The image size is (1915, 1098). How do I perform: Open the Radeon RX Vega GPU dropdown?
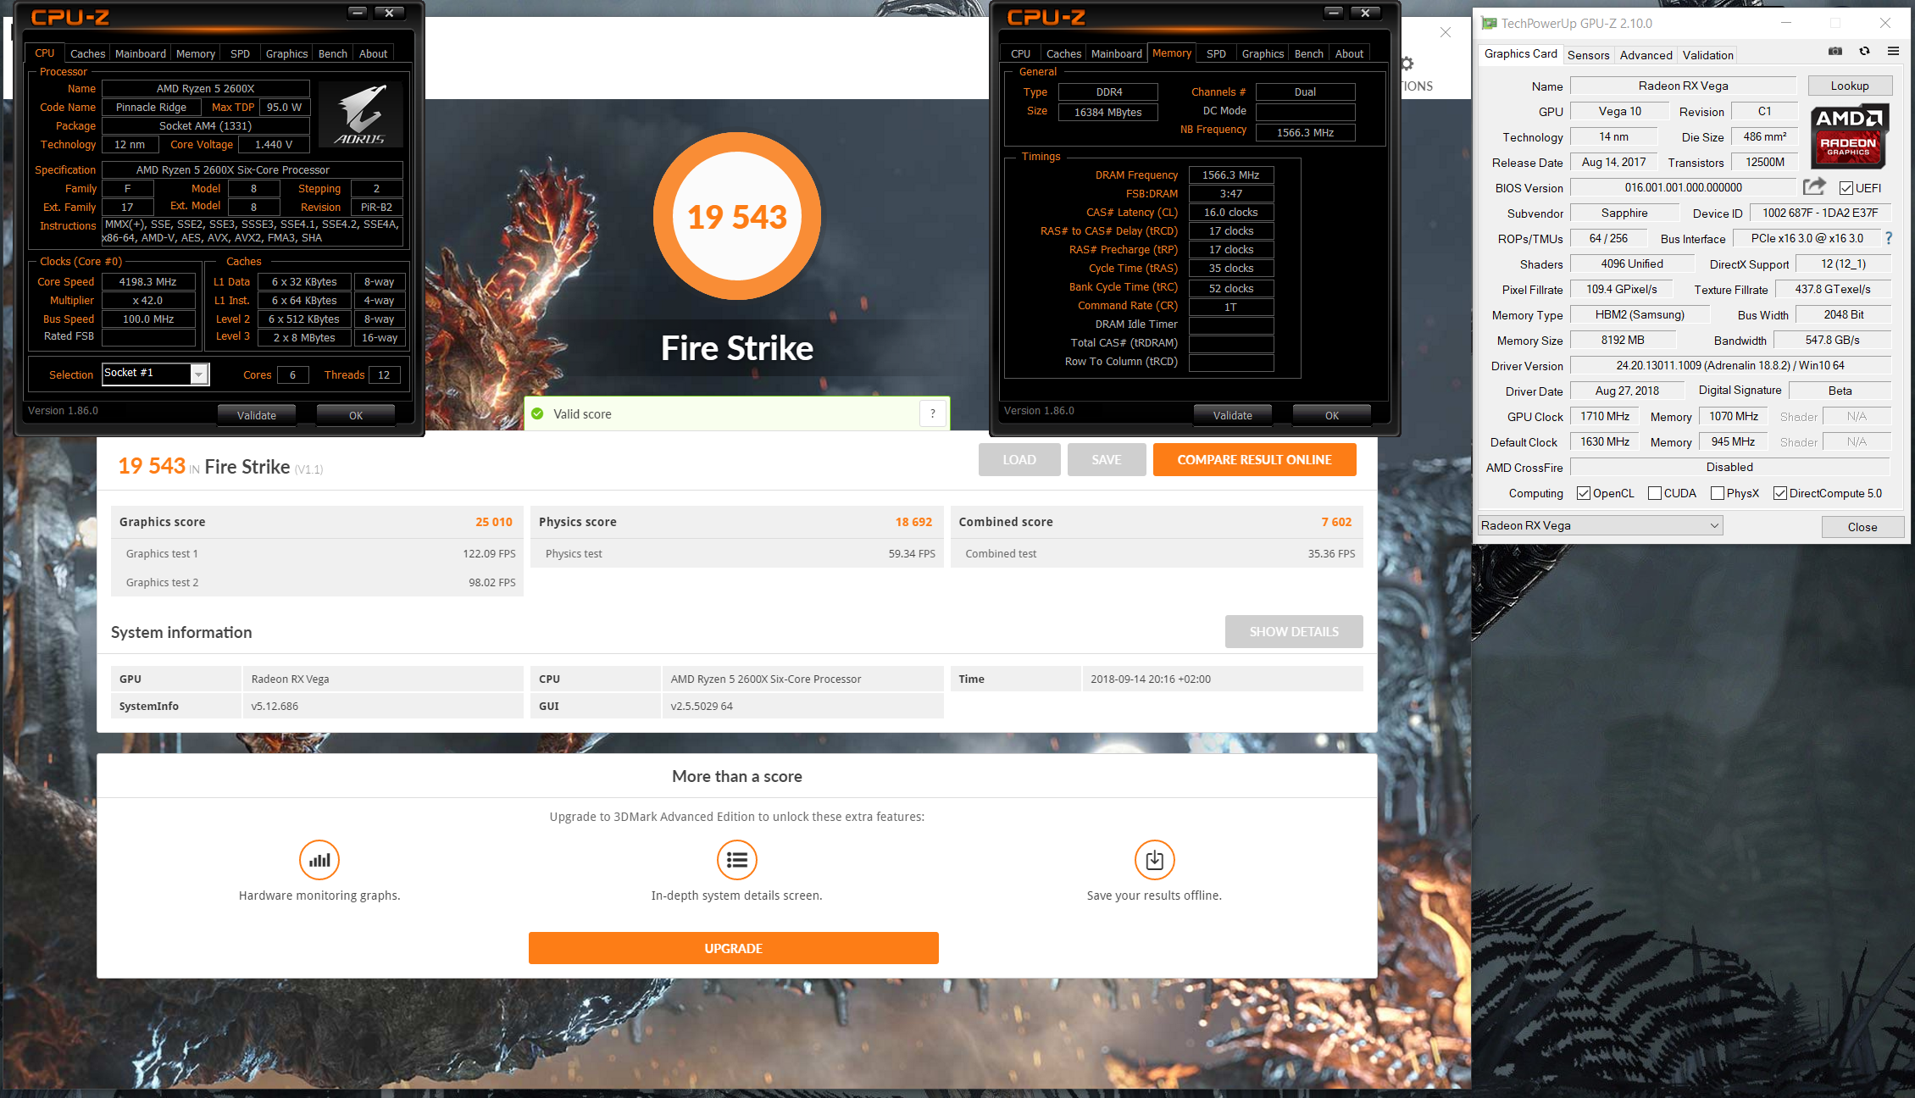pos(1601,525)
